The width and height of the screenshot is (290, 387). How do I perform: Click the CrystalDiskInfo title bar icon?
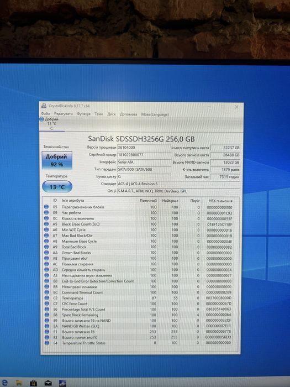[44, 106]
